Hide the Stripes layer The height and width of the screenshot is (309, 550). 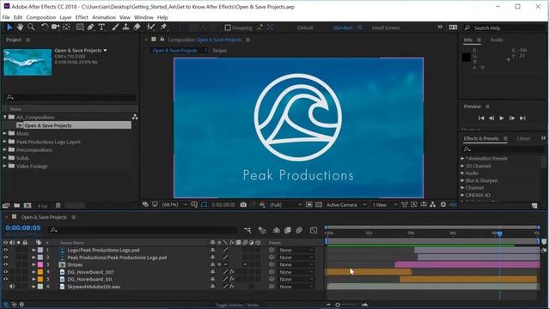tap(6, 264)
